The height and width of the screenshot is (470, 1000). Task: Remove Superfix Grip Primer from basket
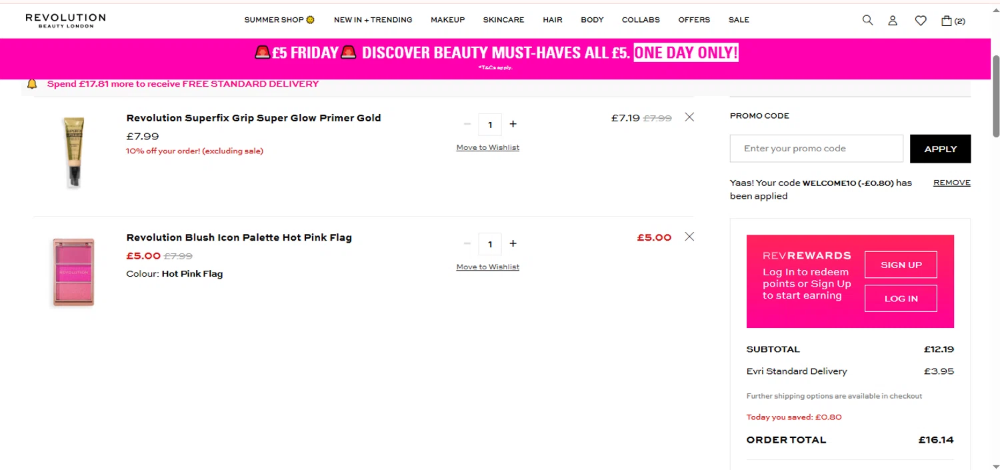689,117
